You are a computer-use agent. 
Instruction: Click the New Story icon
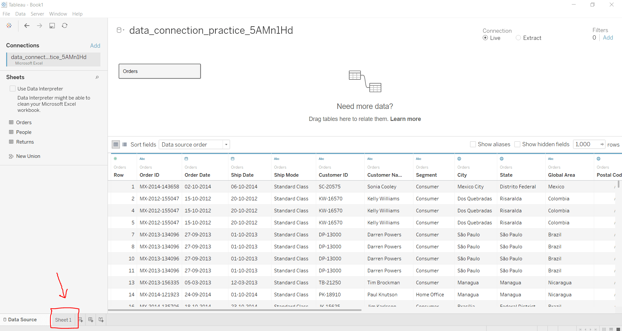101,320
